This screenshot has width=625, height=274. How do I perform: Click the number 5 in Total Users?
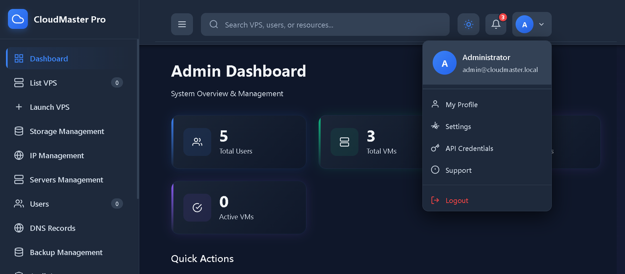[x=224, y=136]
